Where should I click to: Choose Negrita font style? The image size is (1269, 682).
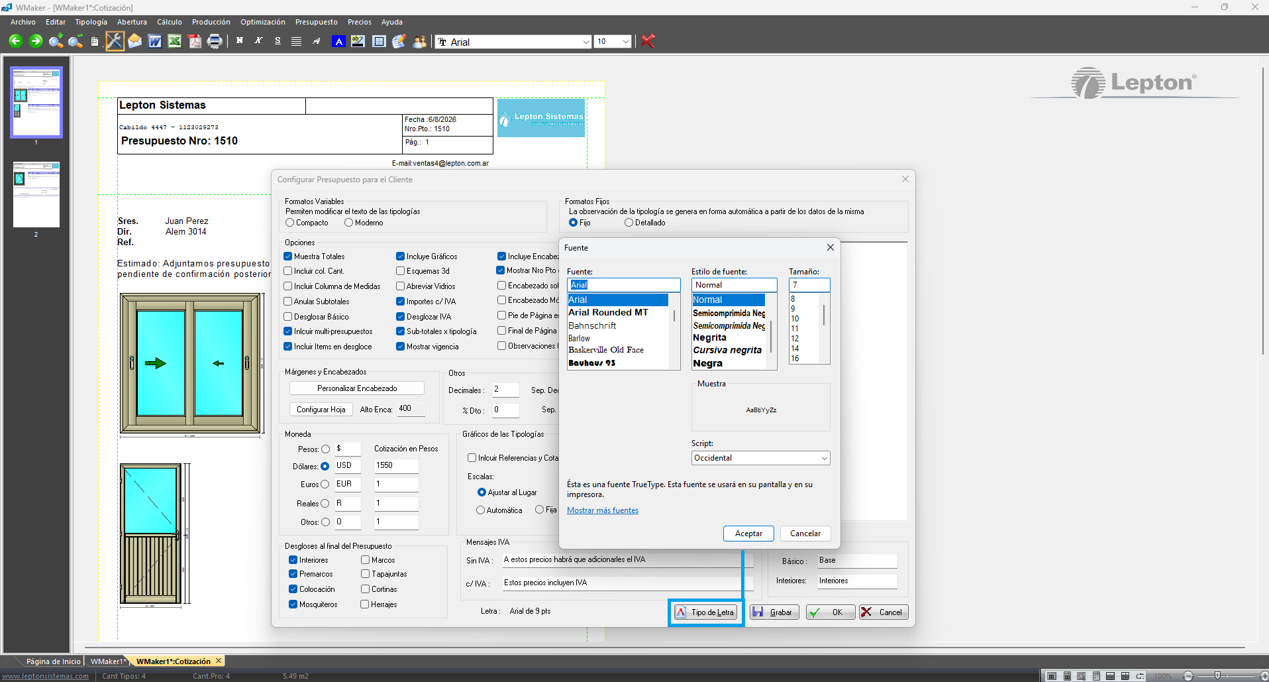click(x=710, y=337)
